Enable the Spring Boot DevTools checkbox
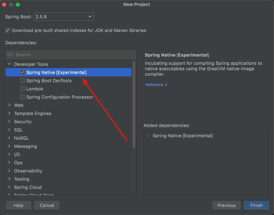This screenshot has width=274, height=215. (x=23, y=81)
